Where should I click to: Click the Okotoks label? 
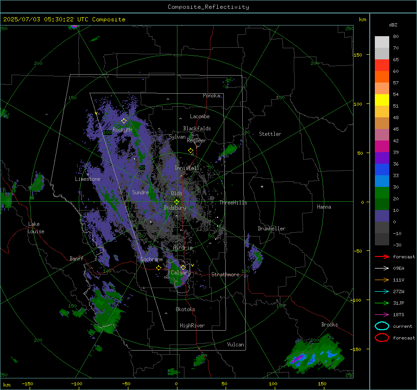tap(185, 309)
